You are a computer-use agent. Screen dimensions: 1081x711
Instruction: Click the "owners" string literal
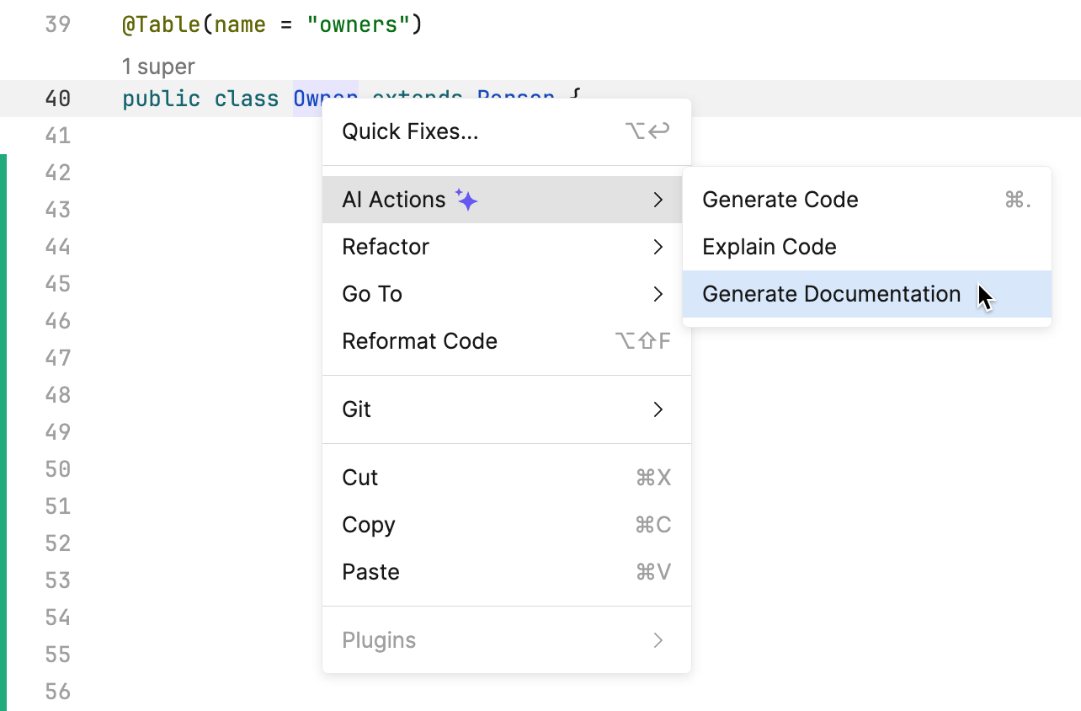tap(358, 25)
